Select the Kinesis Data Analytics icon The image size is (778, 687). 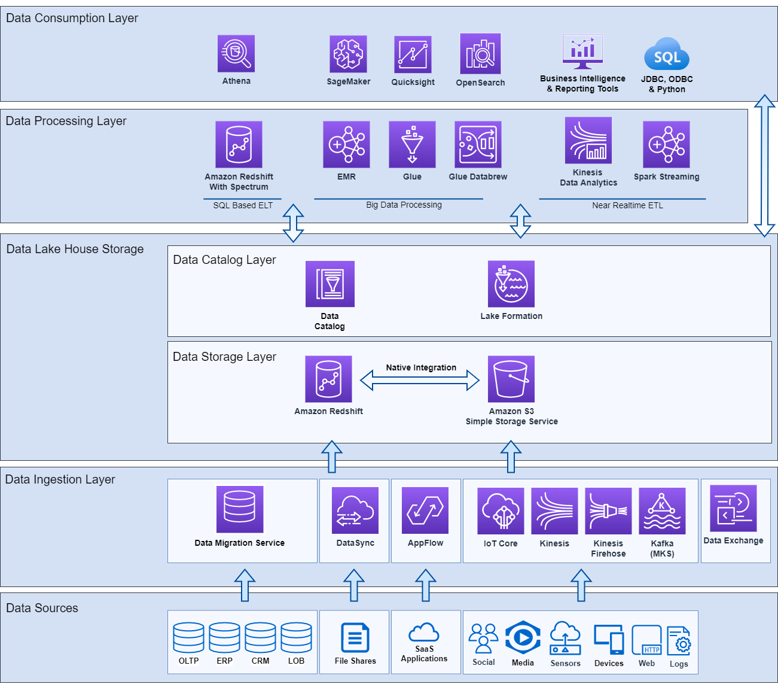(x=588, y=141)
